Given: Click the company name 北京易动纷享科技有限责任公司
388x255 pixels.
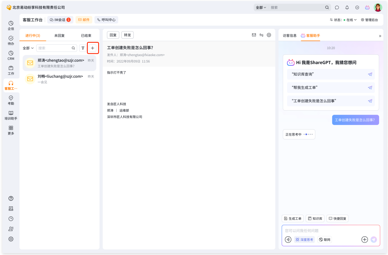Looking at the screenshot, I should pos(39,8).
